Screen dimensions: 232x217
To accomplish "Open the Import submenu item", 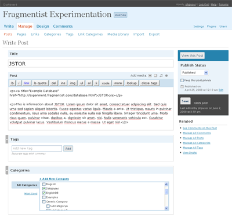I will pyautogui.click(x=139, y=34).
